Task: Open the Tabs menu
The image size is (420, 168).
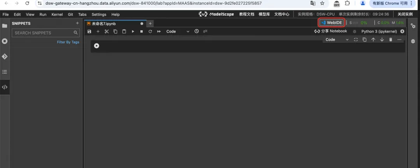Action: [82, 14]
